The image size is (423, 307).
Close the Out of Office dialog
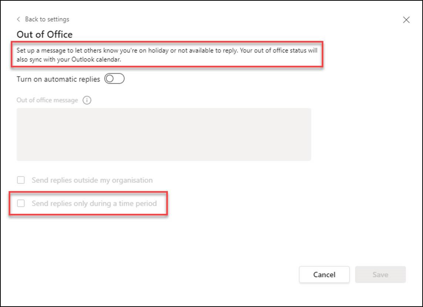point(406,20)
